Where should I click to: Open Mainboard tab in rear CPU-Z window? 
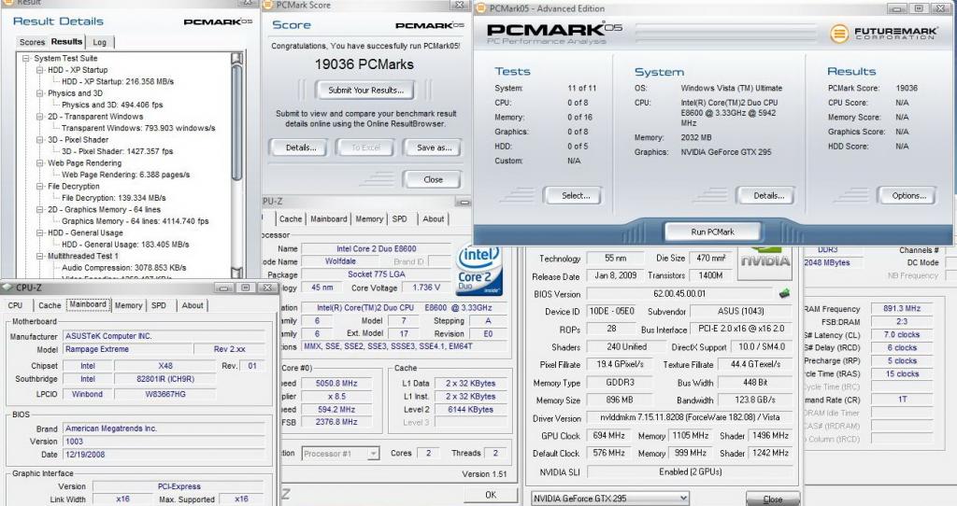(328, 218)
